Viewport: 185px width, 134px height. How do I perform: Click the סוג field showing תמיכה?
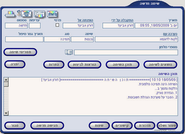point(57,39)
